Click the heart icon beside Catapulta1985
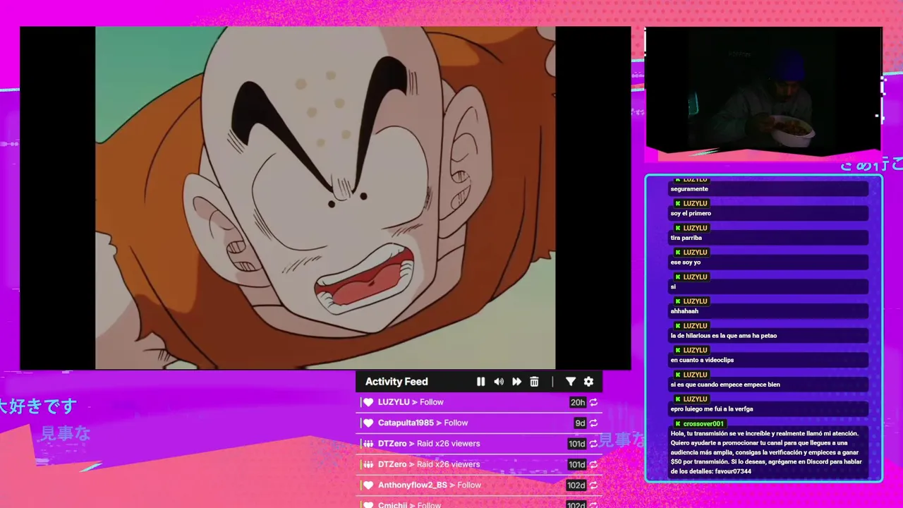The height and width of the screenshot is (508, 903). pyautogui.click(x=368, y=423)
